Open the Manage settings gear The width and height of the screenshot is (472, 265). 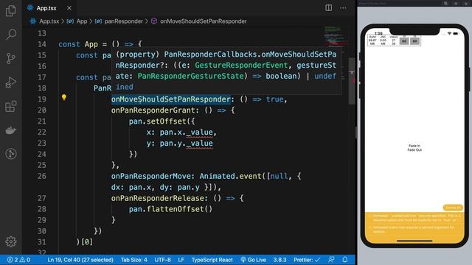(x=11, y=241)
